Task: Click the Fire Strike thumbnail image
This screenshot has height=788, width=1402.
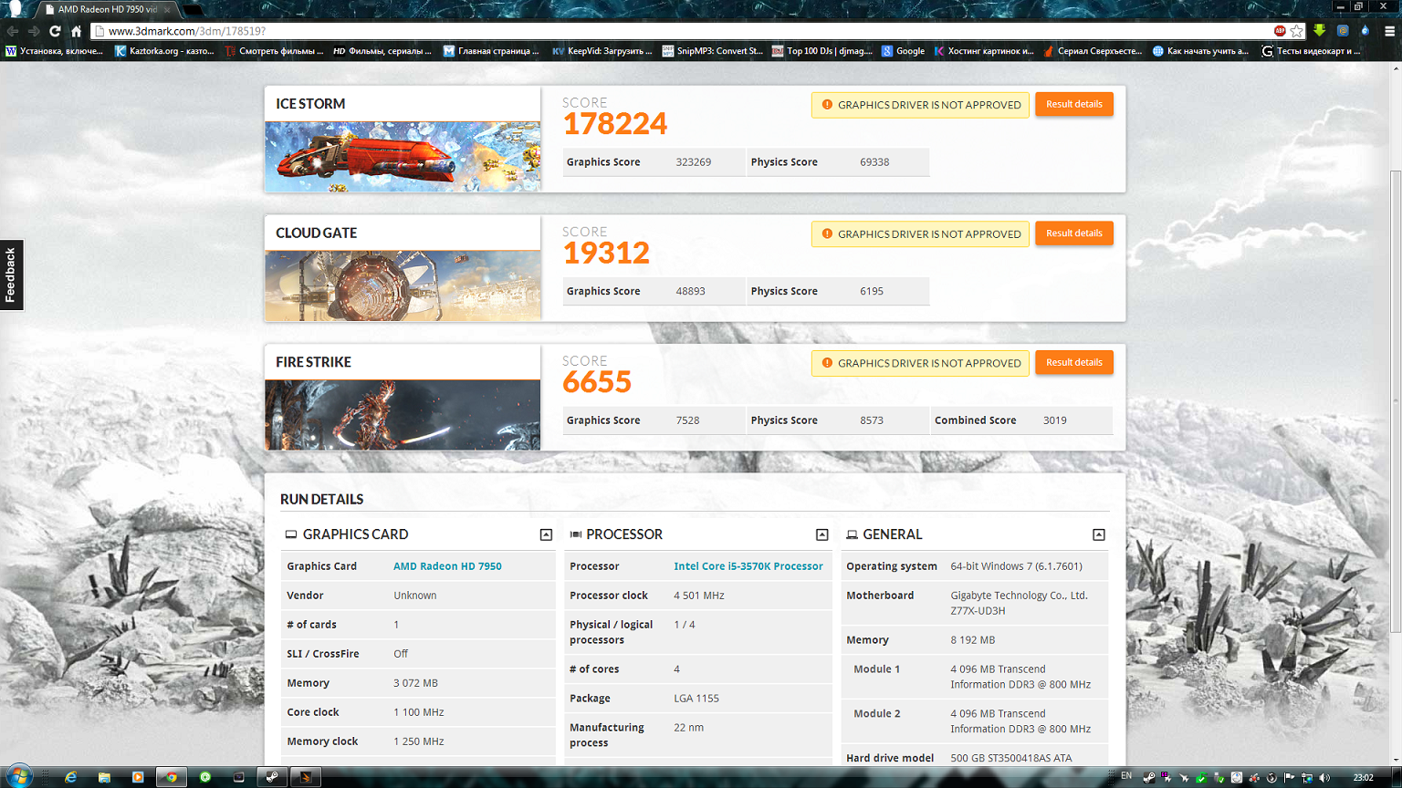Action: [403, 415]
